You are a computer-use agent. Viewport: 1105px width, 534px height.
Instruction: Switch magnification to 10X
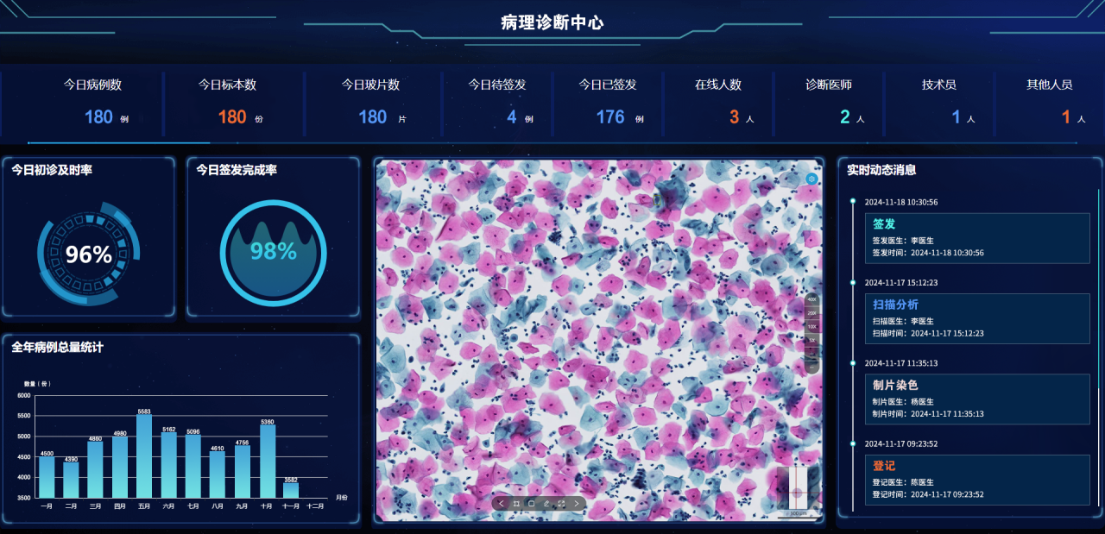[x=811, y=327]
